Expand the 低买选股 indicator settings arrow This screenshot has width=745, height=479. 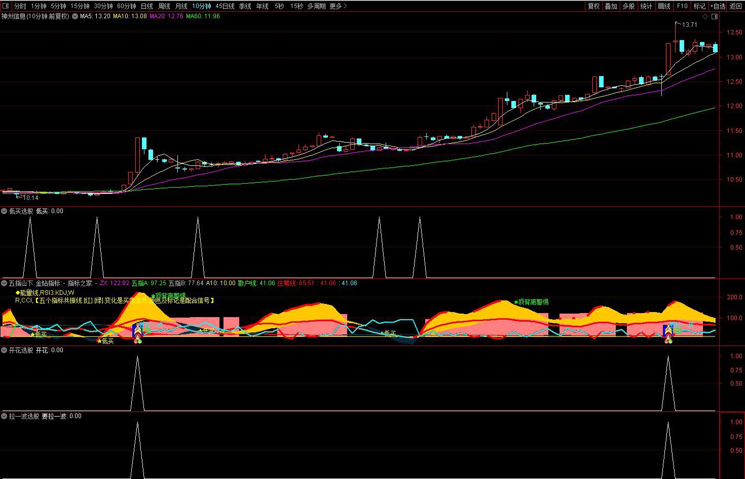5,211
